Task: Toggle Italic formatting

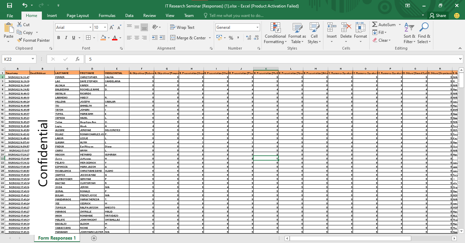Action: (66, 38)
